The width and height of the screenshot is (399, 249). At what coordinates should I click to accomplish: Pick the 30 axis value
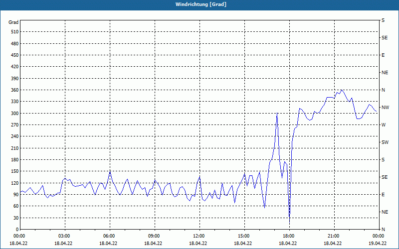16,218
